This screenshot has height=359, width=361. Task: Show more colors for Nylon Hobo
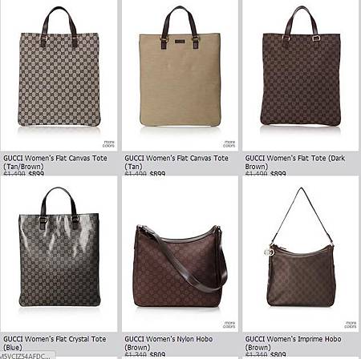click(229, 325)
